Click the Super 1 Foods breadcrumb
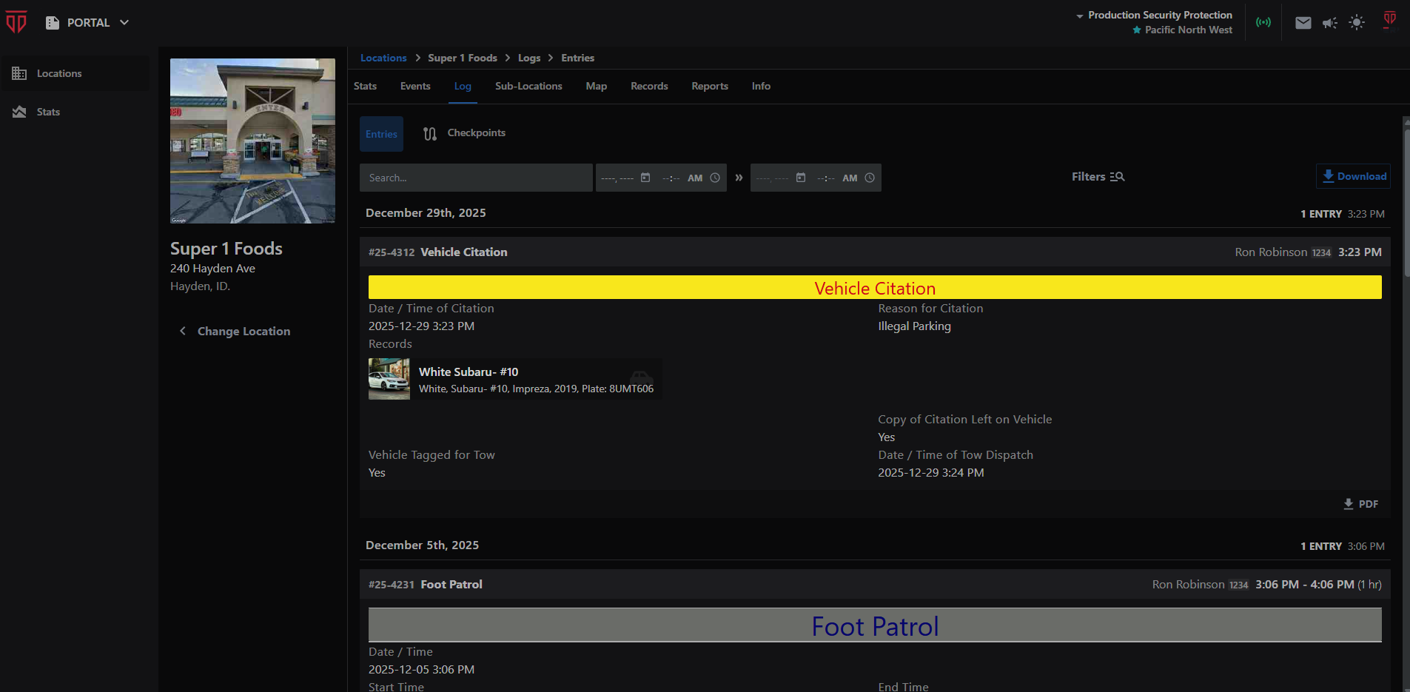Viewport: 1410px width, 692px height. click(x=463, y=58)
